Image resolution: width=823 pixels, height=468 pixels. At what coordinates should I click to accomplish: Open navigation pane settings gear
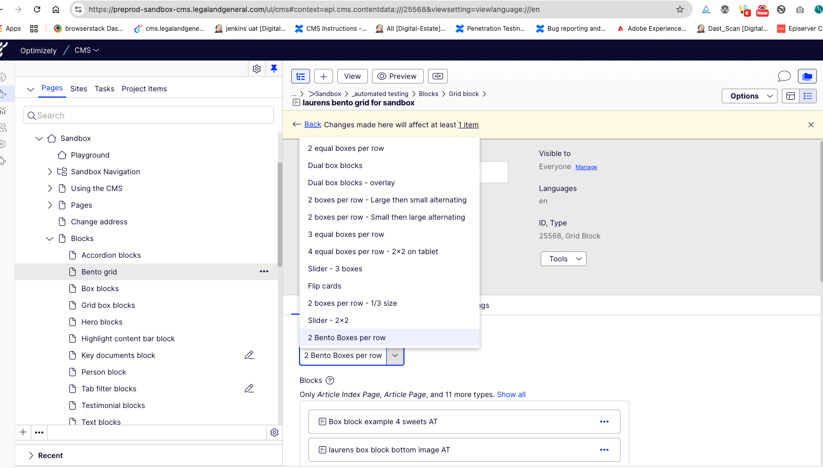tap(257, 69)
